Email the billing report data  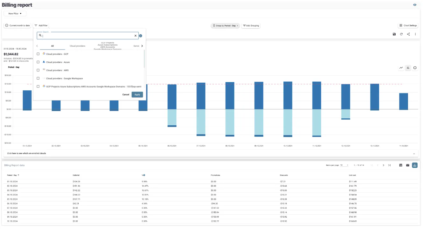[408, 165]
